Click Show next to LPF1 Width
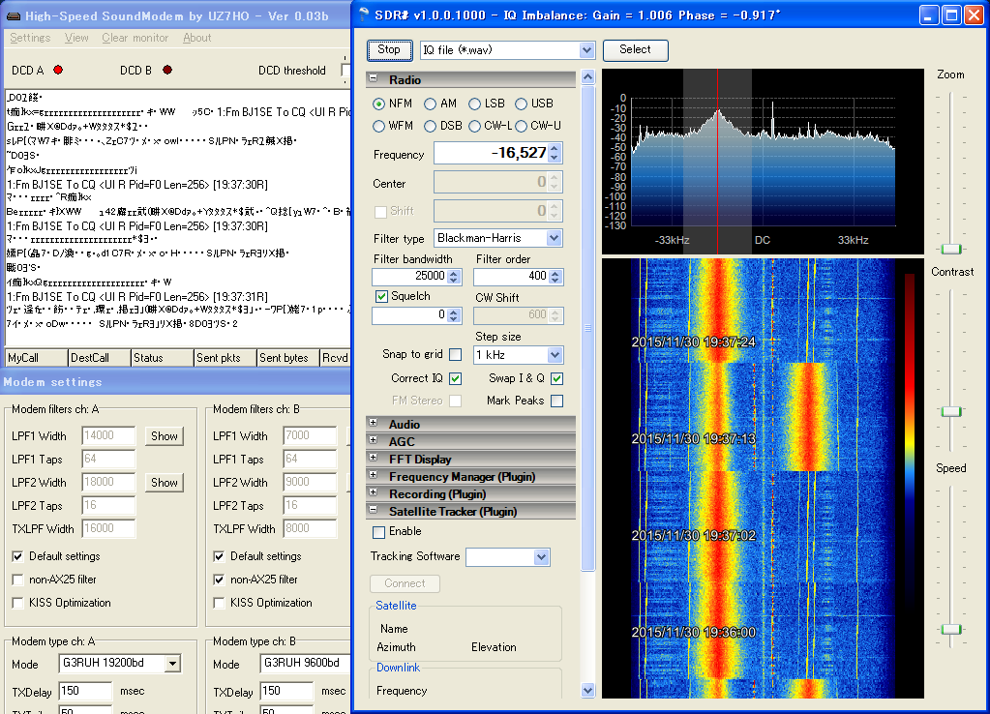This screenshot has width=990, height=714. click(x=165, y=436)
